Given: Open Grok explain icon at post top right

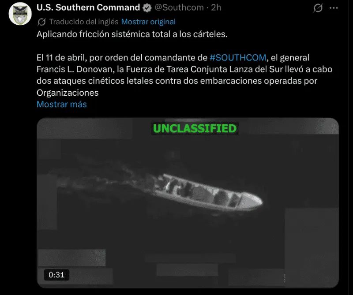Looking at the screenshot, I should pos(318,8).
